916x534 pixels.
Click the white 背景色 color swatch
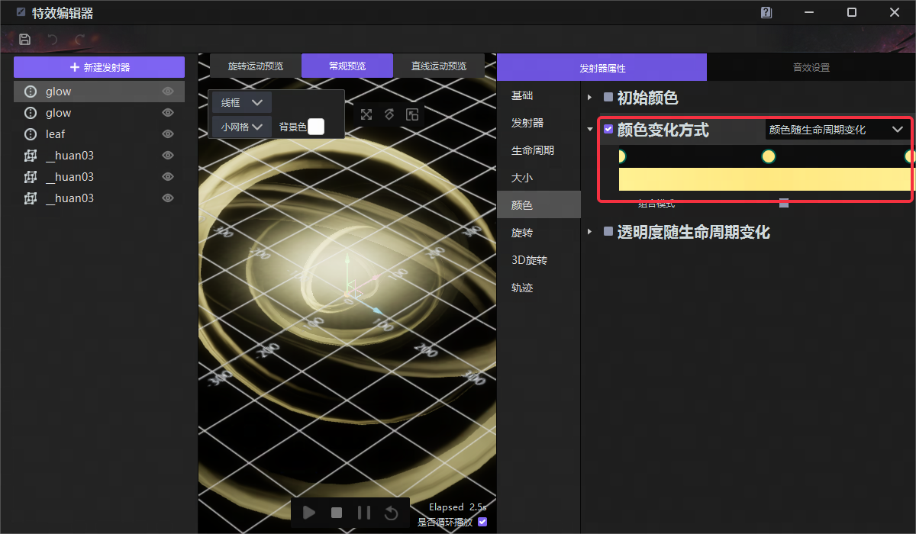tap(316, 127)
